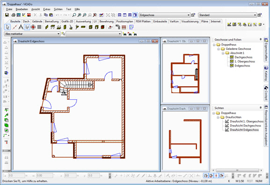270x185 pixels.
Task: Toggle the active split-window layout button
Action: click(x=135, y=15)
